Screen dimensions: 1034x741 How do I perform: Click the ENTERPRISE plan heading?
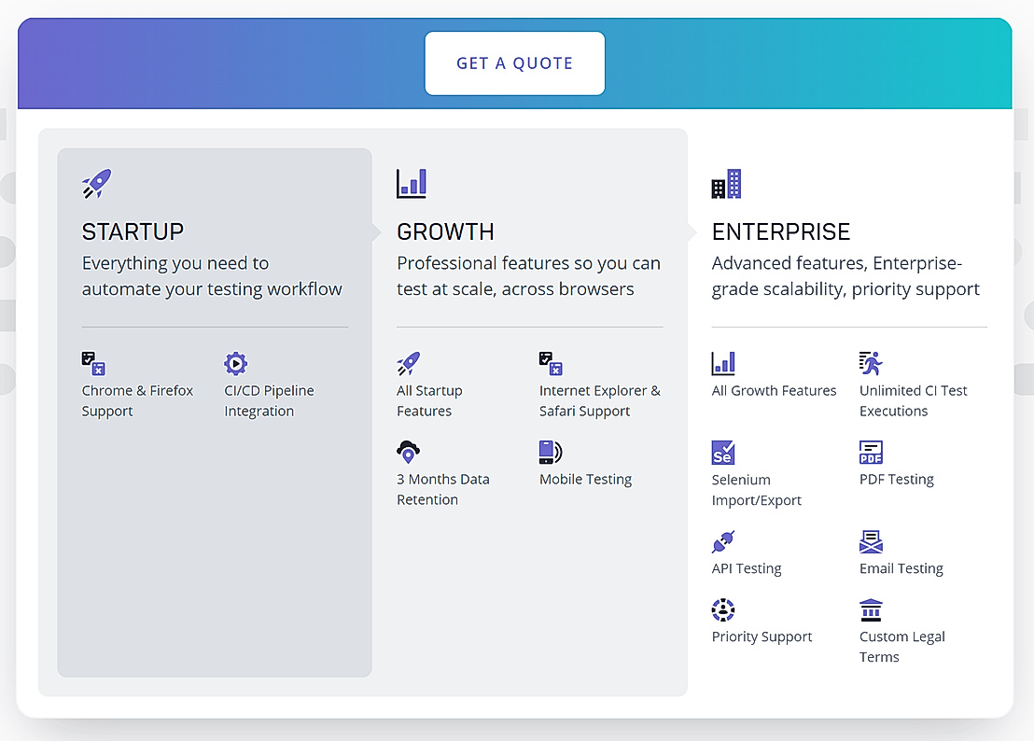pos(782,231)
